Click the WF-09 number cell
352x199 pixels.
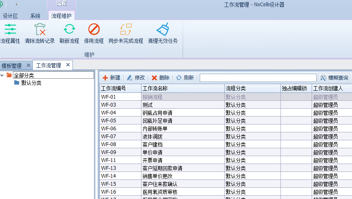coord(120,152)
